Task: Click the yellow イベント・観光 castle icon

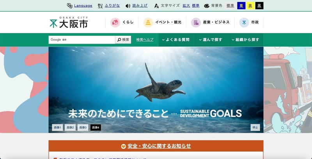Action: tap(148, 23)
